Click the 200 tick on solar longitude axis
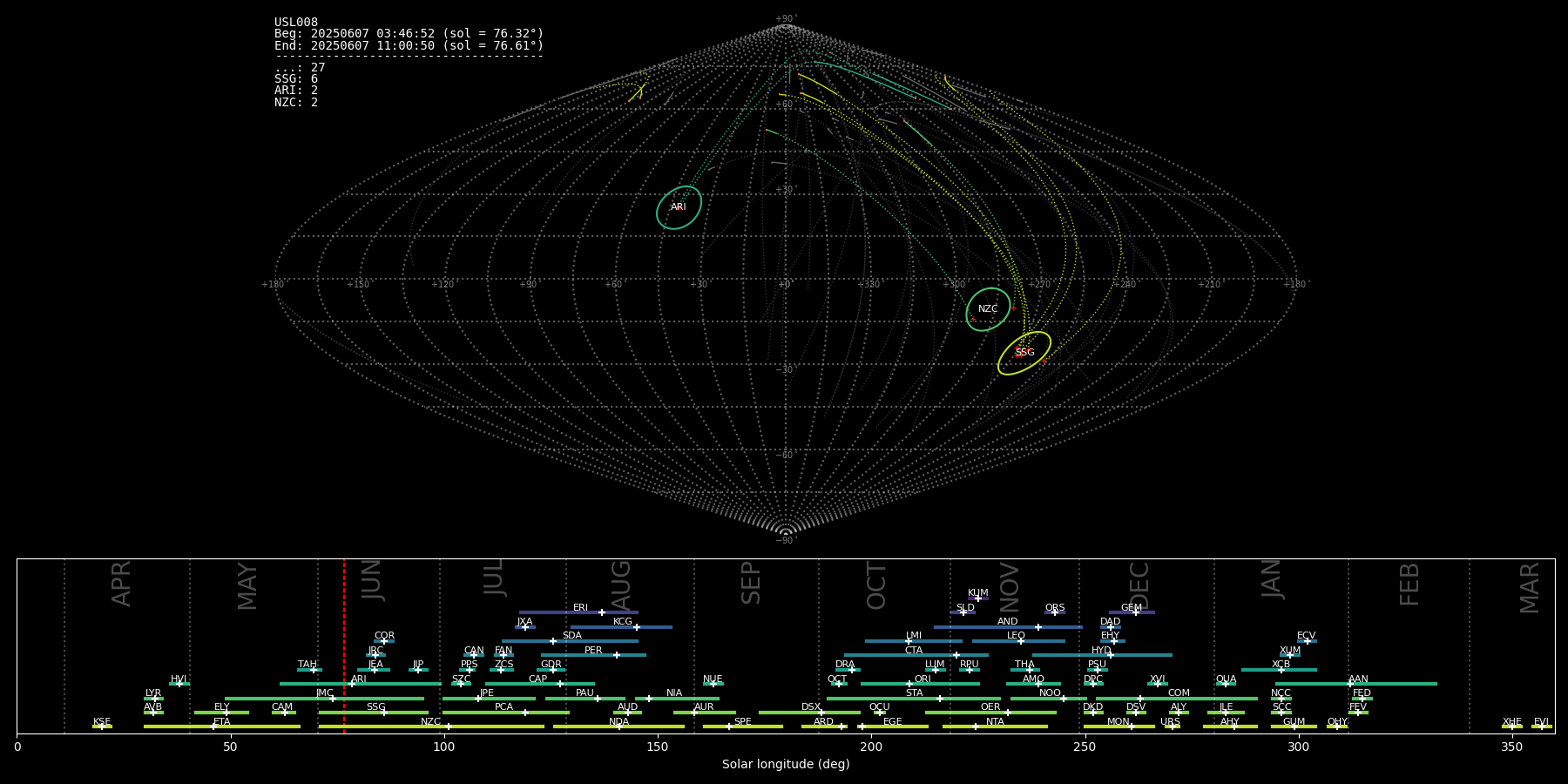This screenshot has width=1568, height=784. pyautogui.click(x=871, y=747)
